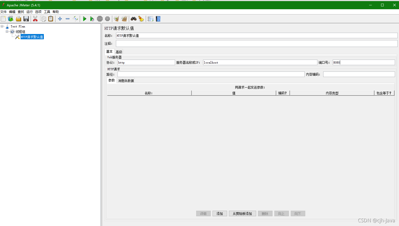Select HTTP请求默认值 tree node
Viewport: 399px width, 226px height.
[32, 37]
